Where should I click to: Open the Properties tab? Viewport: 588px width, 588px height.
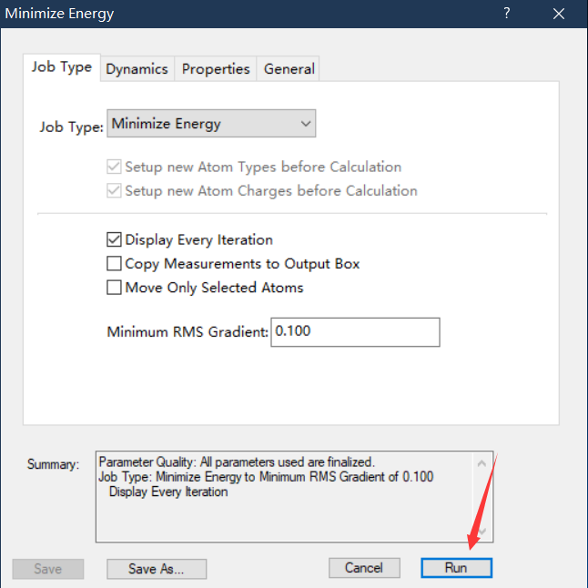(x=216, y=68)
